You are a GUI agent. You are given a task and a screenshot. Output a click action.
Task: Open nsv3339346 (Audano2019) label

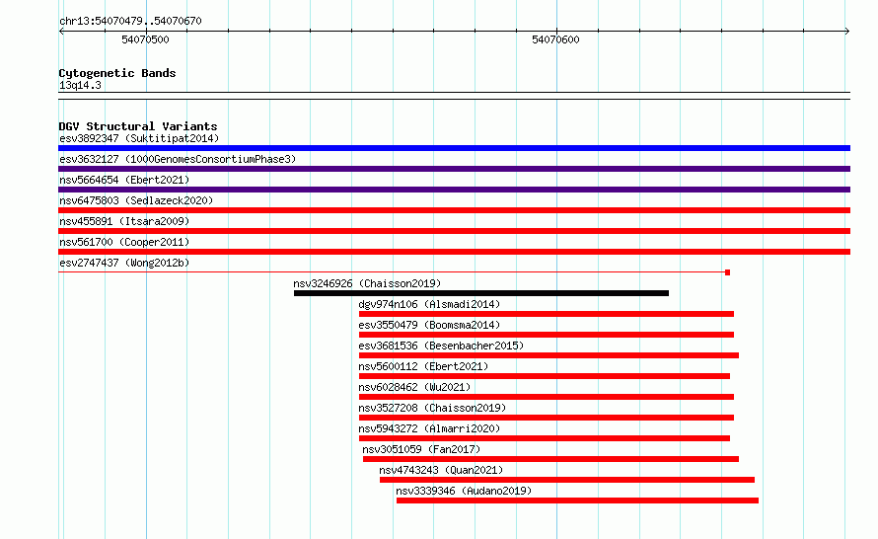464,491
